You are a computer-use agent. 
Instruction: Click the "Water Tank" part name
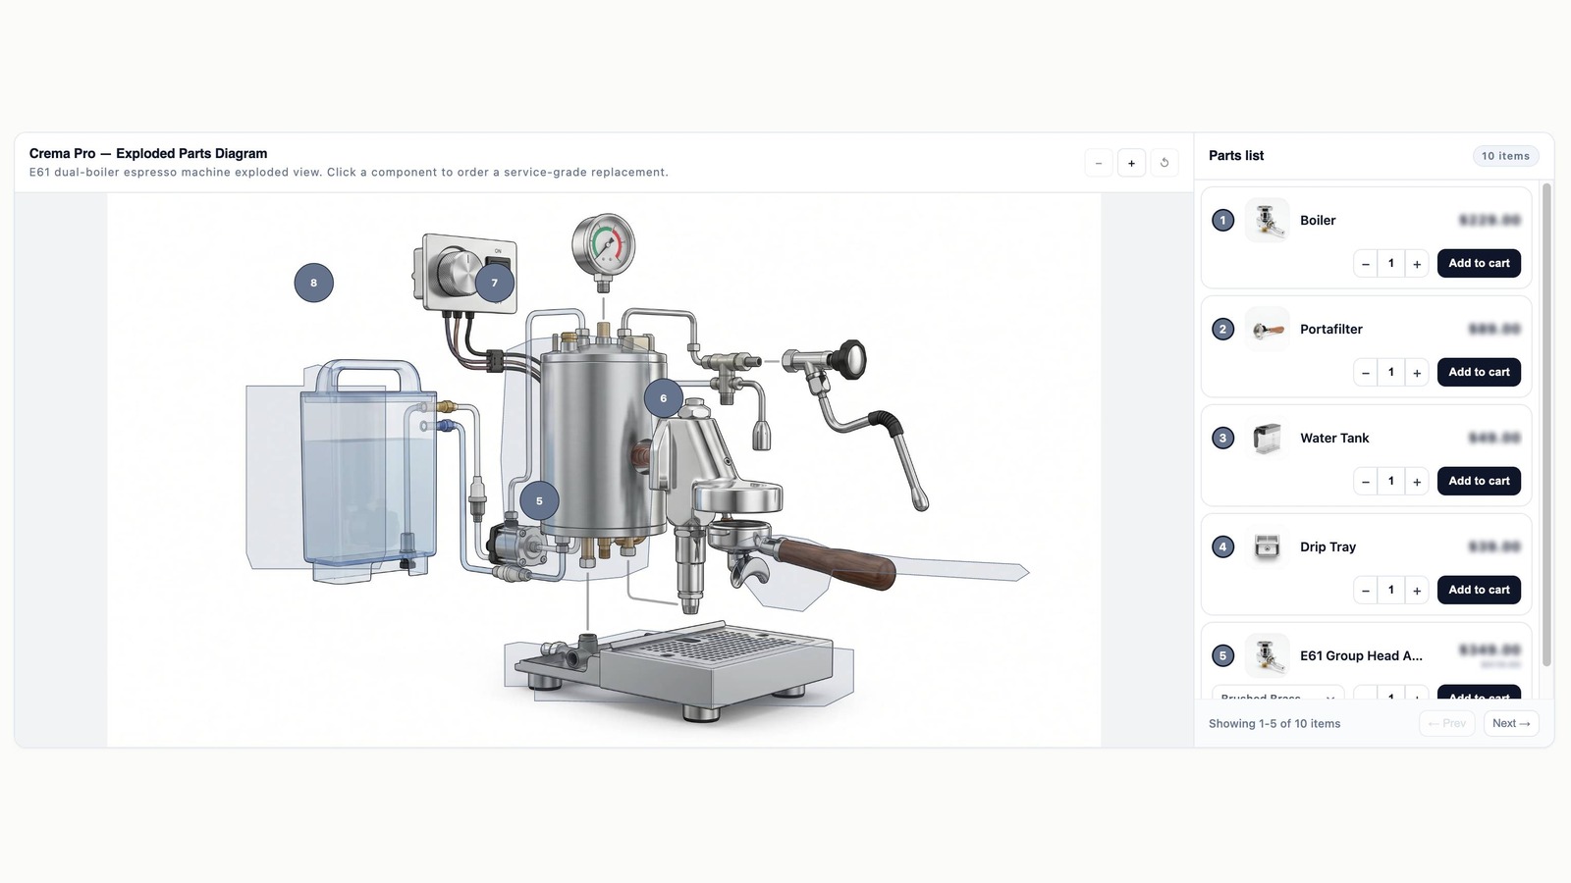coord(1334,439)
